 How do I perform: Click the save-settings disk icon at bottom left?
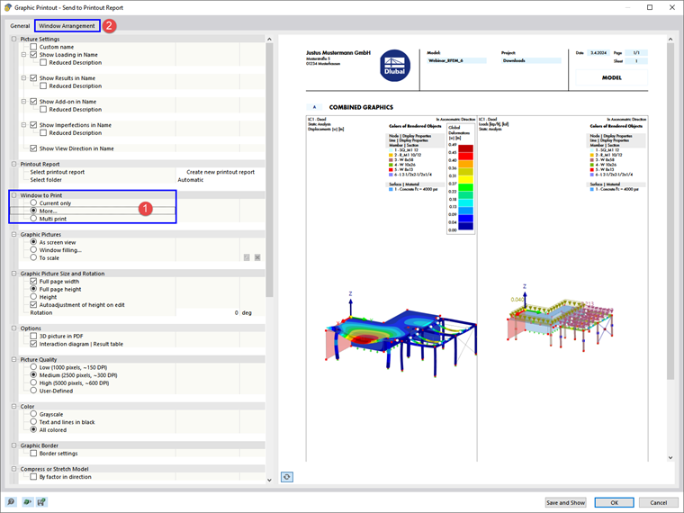(42, 502)
